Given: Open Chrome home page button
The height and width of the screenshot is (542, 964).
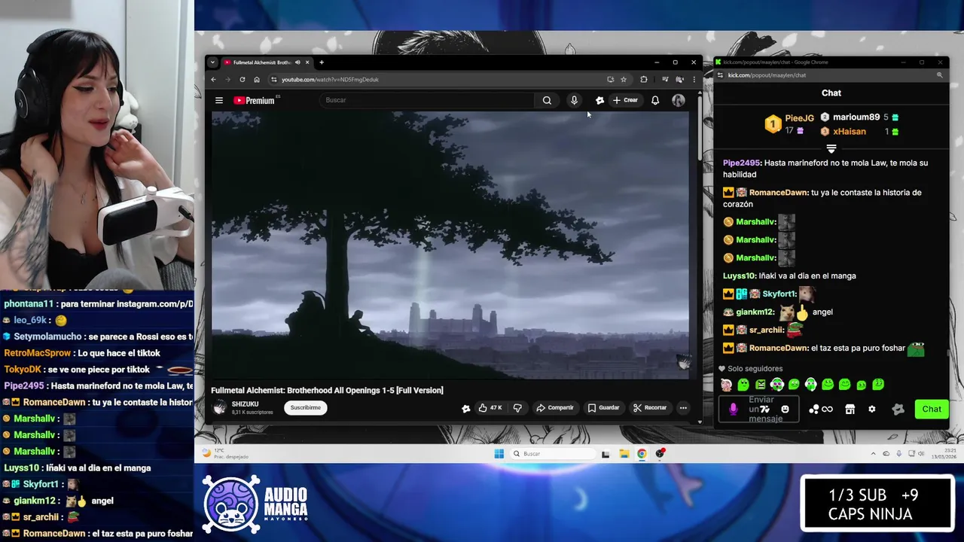Looking at the screenshot, I should click(257, 79).
